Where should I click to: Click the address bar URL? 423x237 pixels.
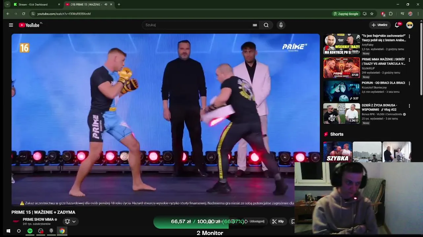64,14
